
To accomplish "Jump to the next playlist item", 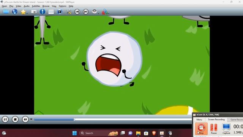I will tap(86, 12).
